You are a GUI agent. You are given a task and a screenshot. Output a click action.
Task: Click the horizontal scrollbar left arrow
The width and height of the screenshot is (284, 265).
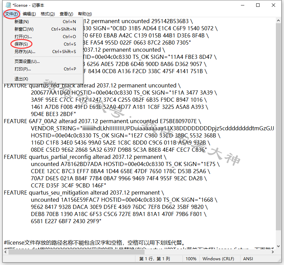[x=6, y=252]
